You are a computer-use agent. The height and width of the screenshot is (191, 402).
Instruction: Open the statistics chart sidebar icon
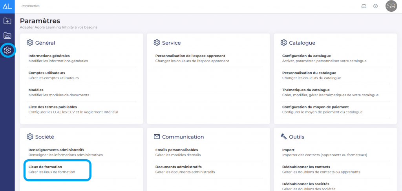click(7, 36)
